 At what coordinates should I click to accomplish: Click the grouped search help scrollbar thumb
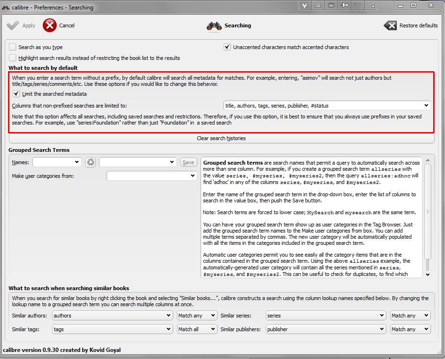pyautogui.click(x=428, y=211)
